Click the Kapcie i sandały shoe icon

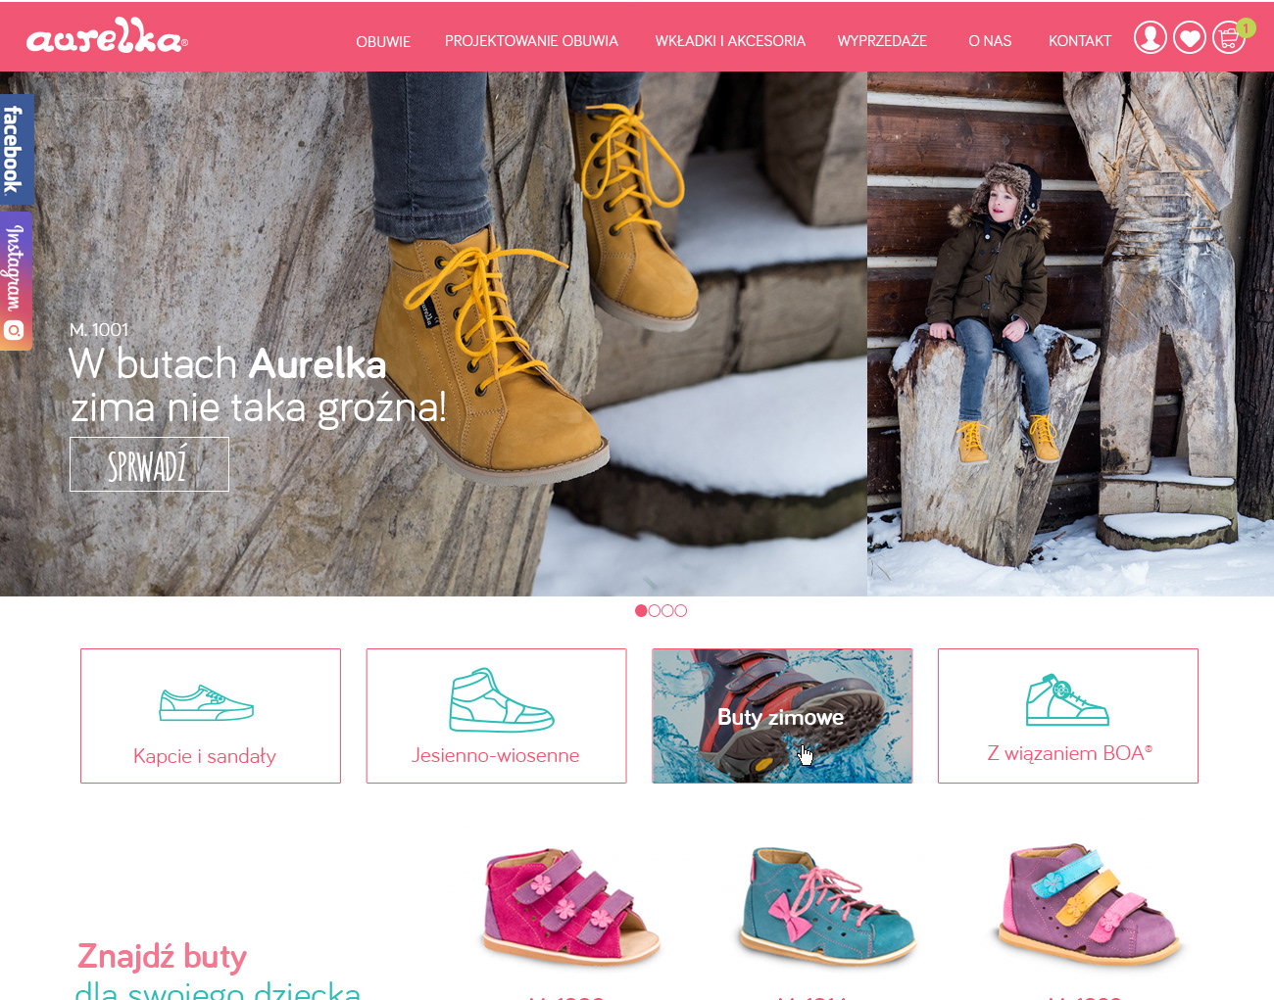(207, 702)
